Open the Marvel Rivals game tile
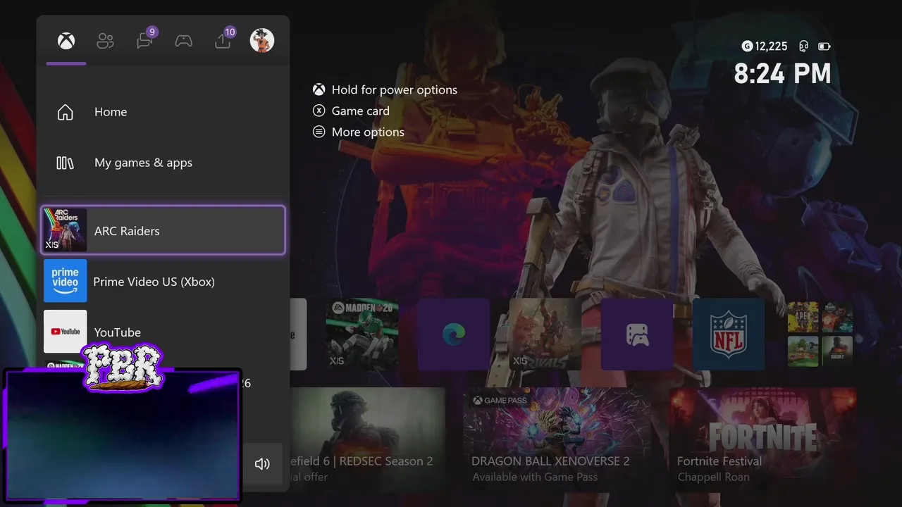The height and width of the screenshot is (507, 902). 545,334
